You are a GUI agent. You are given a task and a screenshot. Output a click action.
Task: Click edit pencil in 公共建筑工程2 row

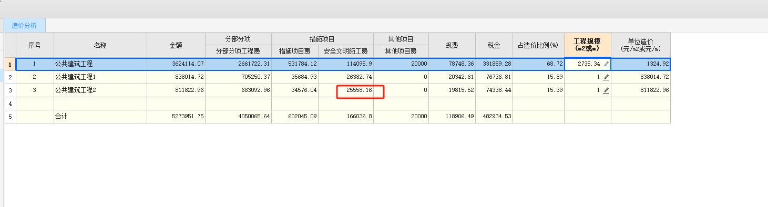[606, 90]
